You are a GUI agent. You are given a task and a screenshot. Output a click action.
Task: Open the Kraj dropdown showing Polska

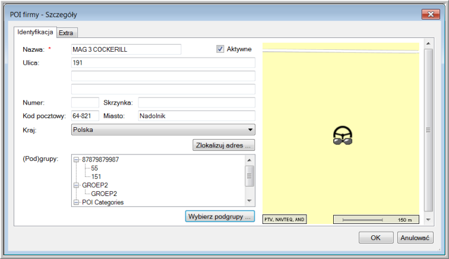tap(163, 129)
